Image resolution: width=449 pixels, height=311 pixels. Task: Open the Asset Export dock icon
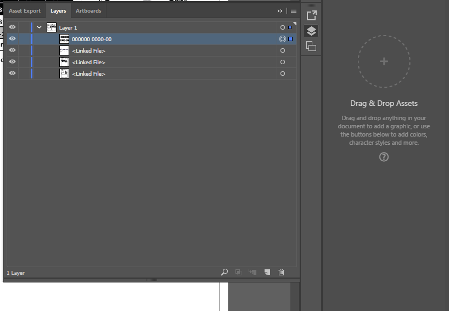pos(311,15)
